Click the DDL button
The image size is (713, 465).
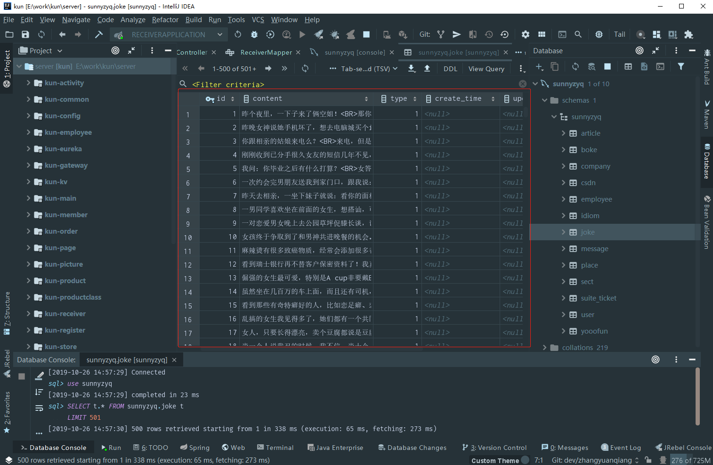(450, 69)
